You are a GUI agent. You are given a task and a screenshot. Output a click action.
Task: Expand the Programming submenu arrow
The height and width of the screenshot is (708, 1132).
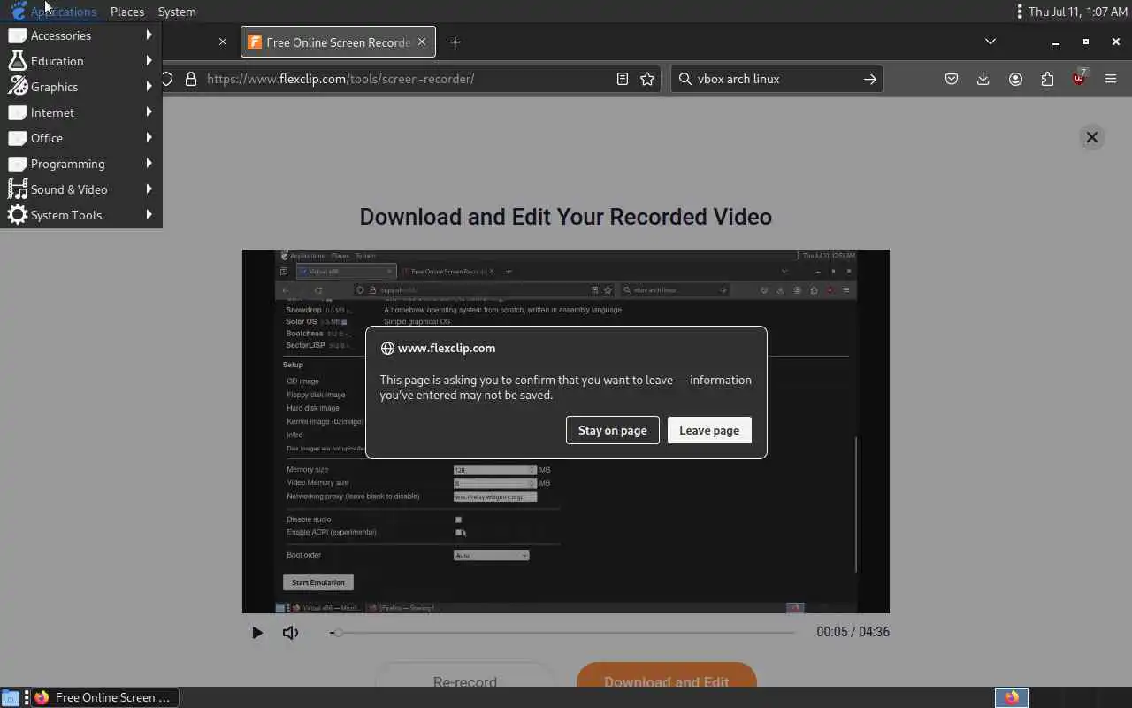click(x=149, y=163)
